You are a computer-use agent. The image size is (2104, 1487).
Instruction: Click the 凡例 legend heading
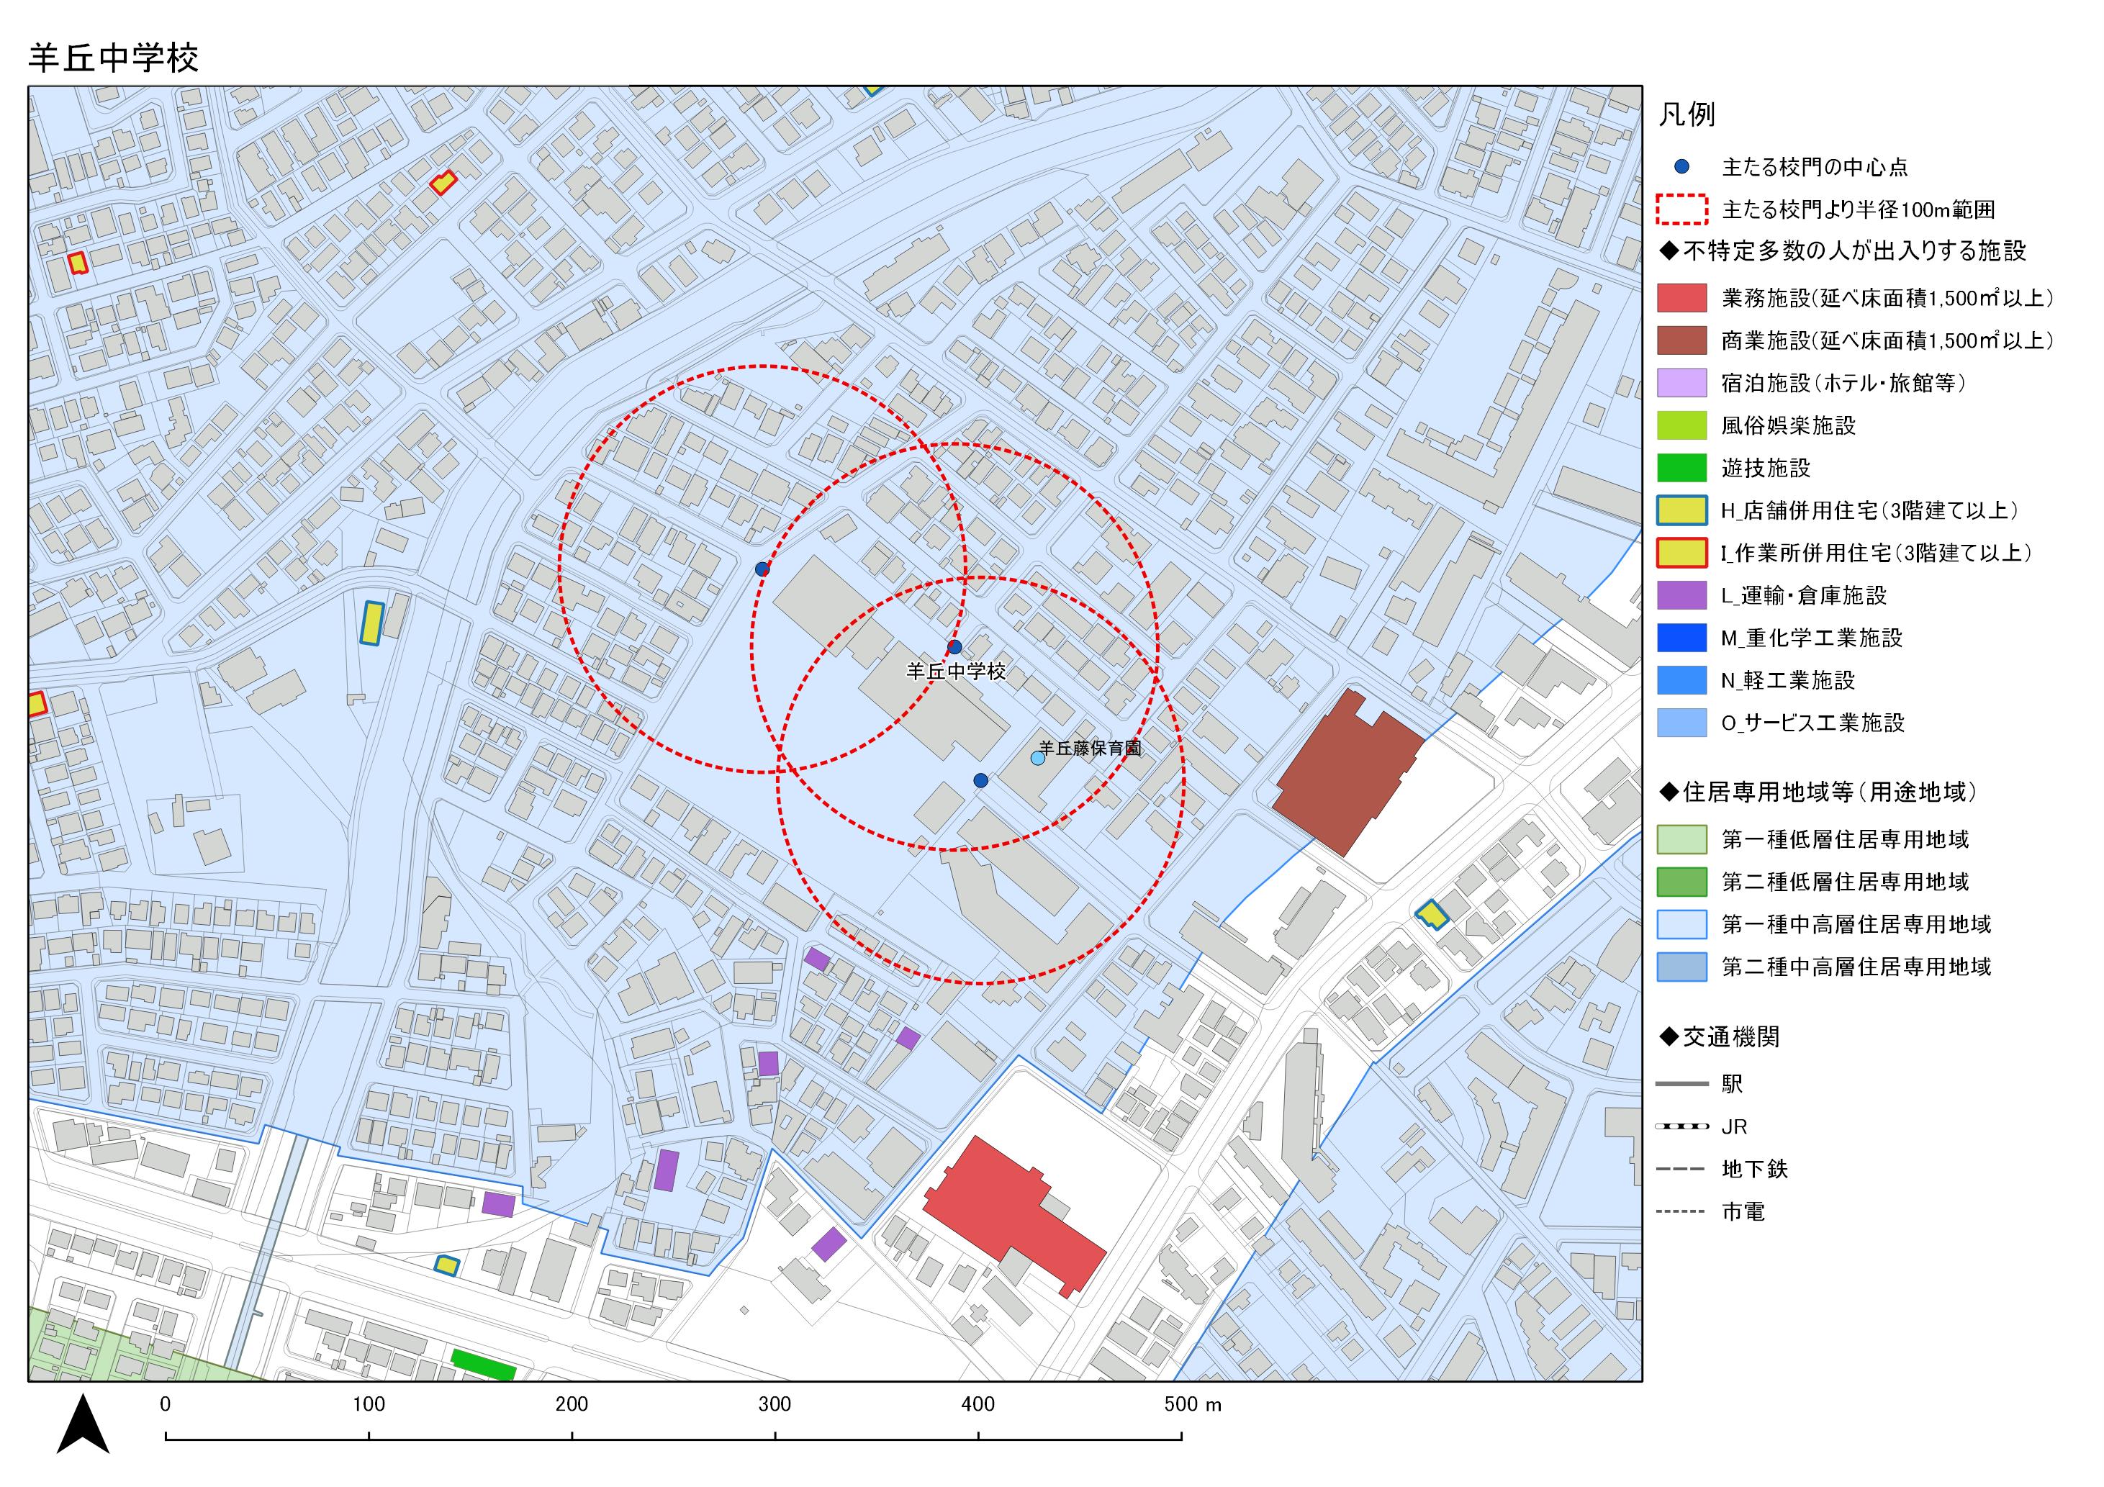(1686, 114)
